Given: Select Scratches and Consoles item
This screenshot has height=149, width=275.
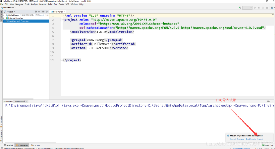Looking at the screenshot, I should 18,21.
